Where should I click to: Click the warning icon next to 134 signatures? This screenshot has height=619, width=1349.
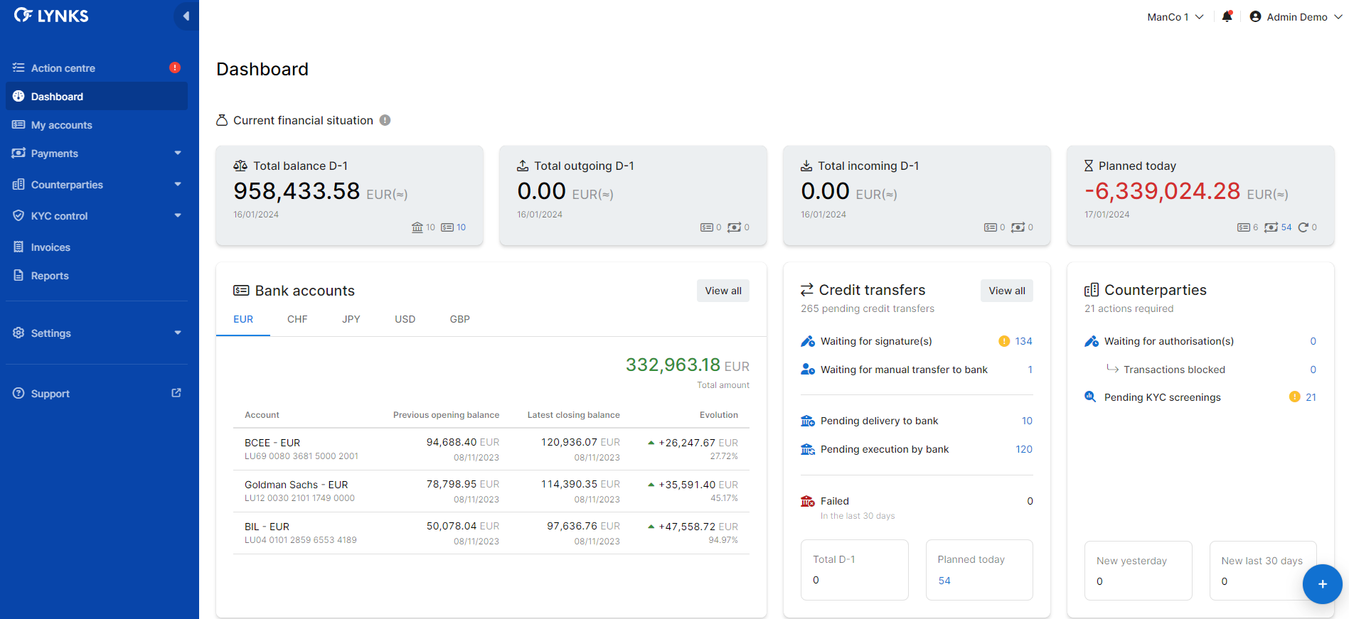pos(1004,341)
